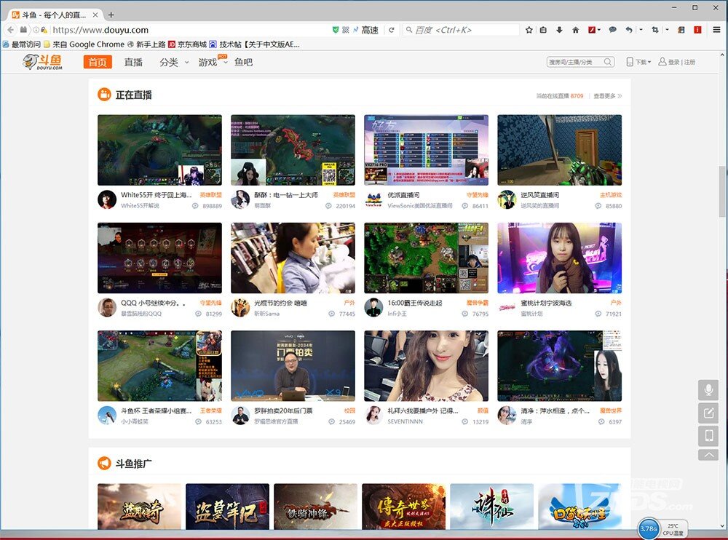This screenshot has width=728, height=540.
Task: Click the 3.78G memory floating widget
Action: tap(649, 529)
